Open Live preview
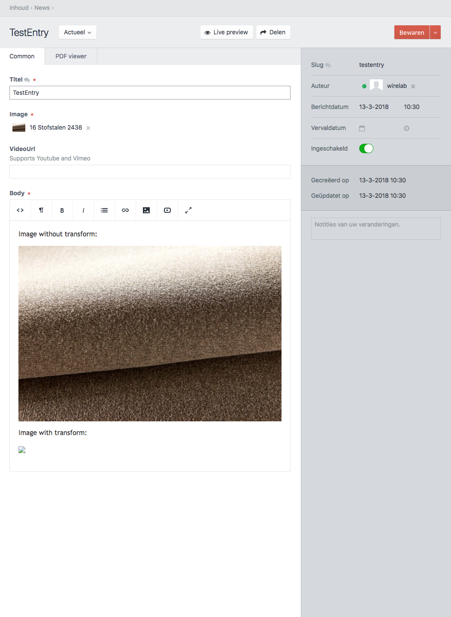 point(227,32)
